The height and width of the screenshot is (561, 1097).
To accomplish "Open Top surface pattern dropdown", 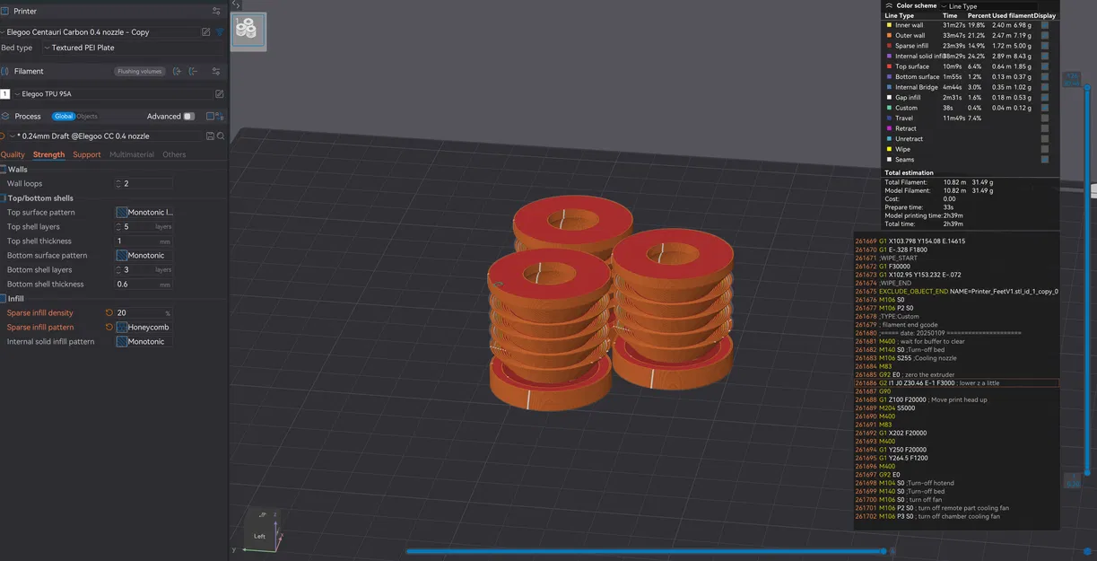I will point(145,212).
